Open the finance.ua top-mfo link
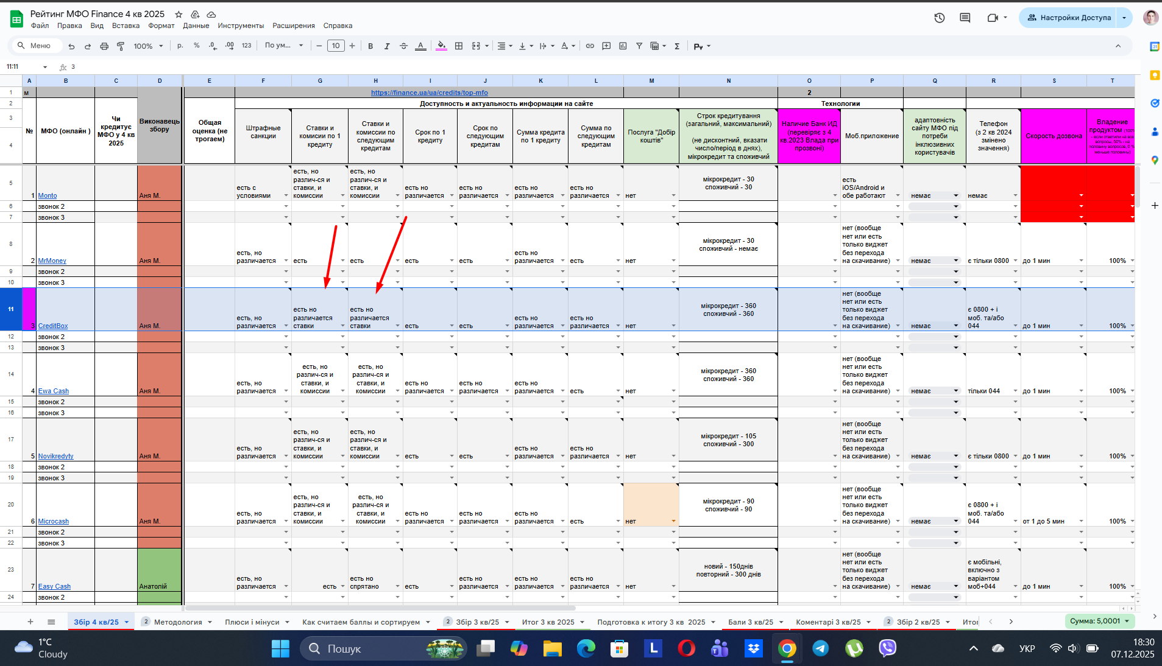The image size is (1162, 666). [x=430, y=93]
